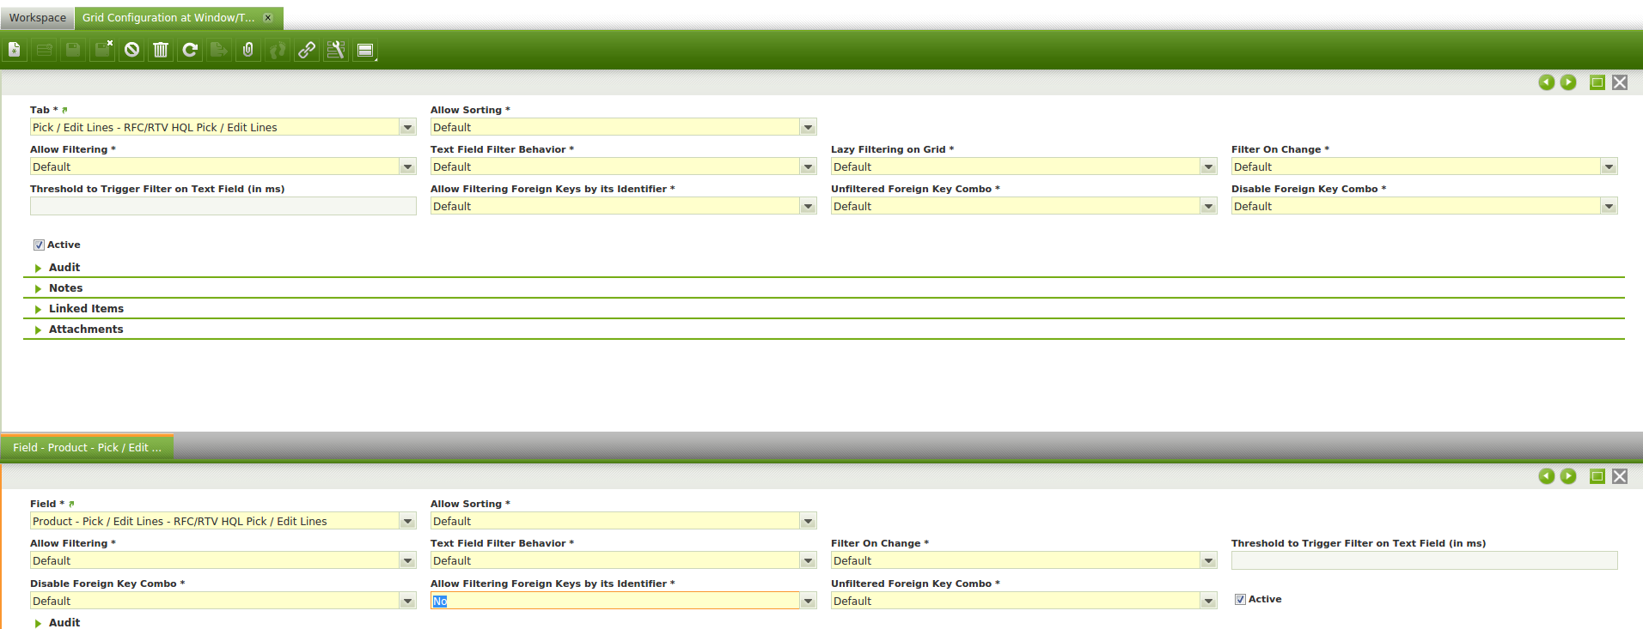The height and width of the screenshot is (629, 1643).
Task: Open the Lazy Filtering on Grid dropdown
Action: [1209, 166]
